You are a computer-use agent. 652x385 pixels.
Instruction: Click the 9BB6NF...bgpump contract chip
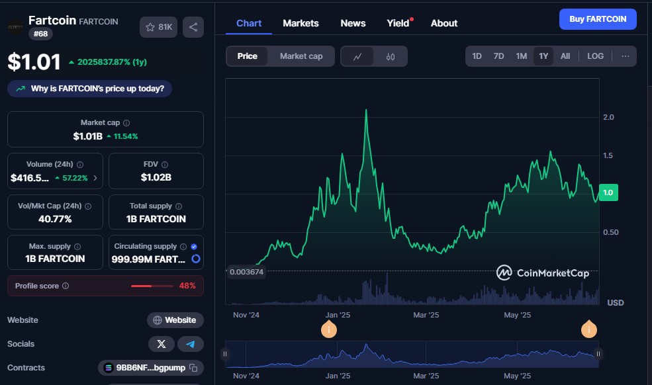(150, 368)
